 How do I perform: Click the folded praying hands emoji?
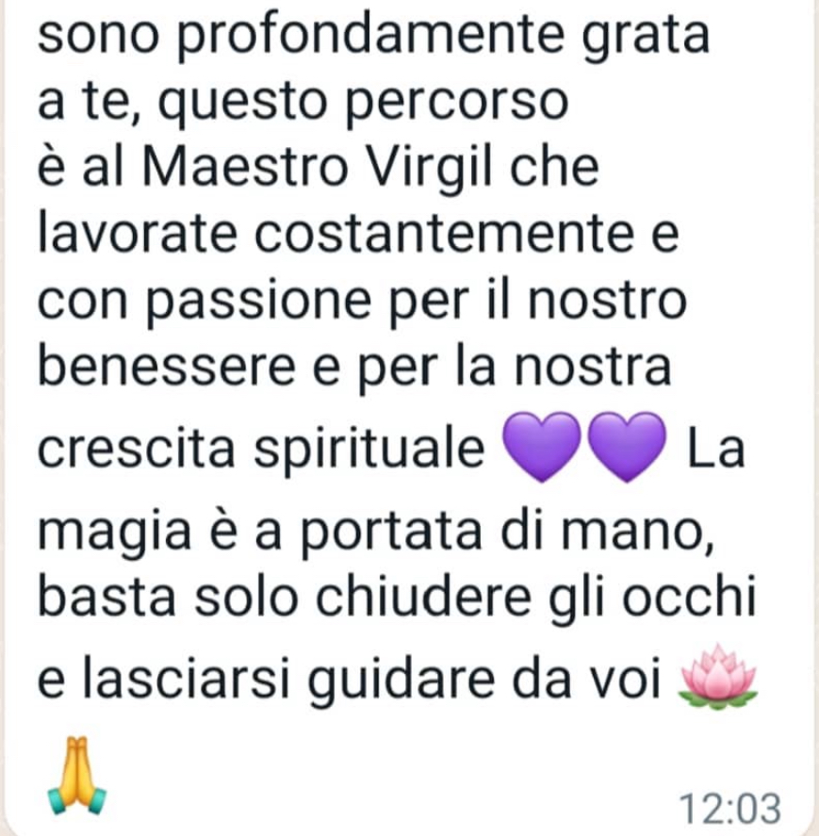(x=77, y=776)
